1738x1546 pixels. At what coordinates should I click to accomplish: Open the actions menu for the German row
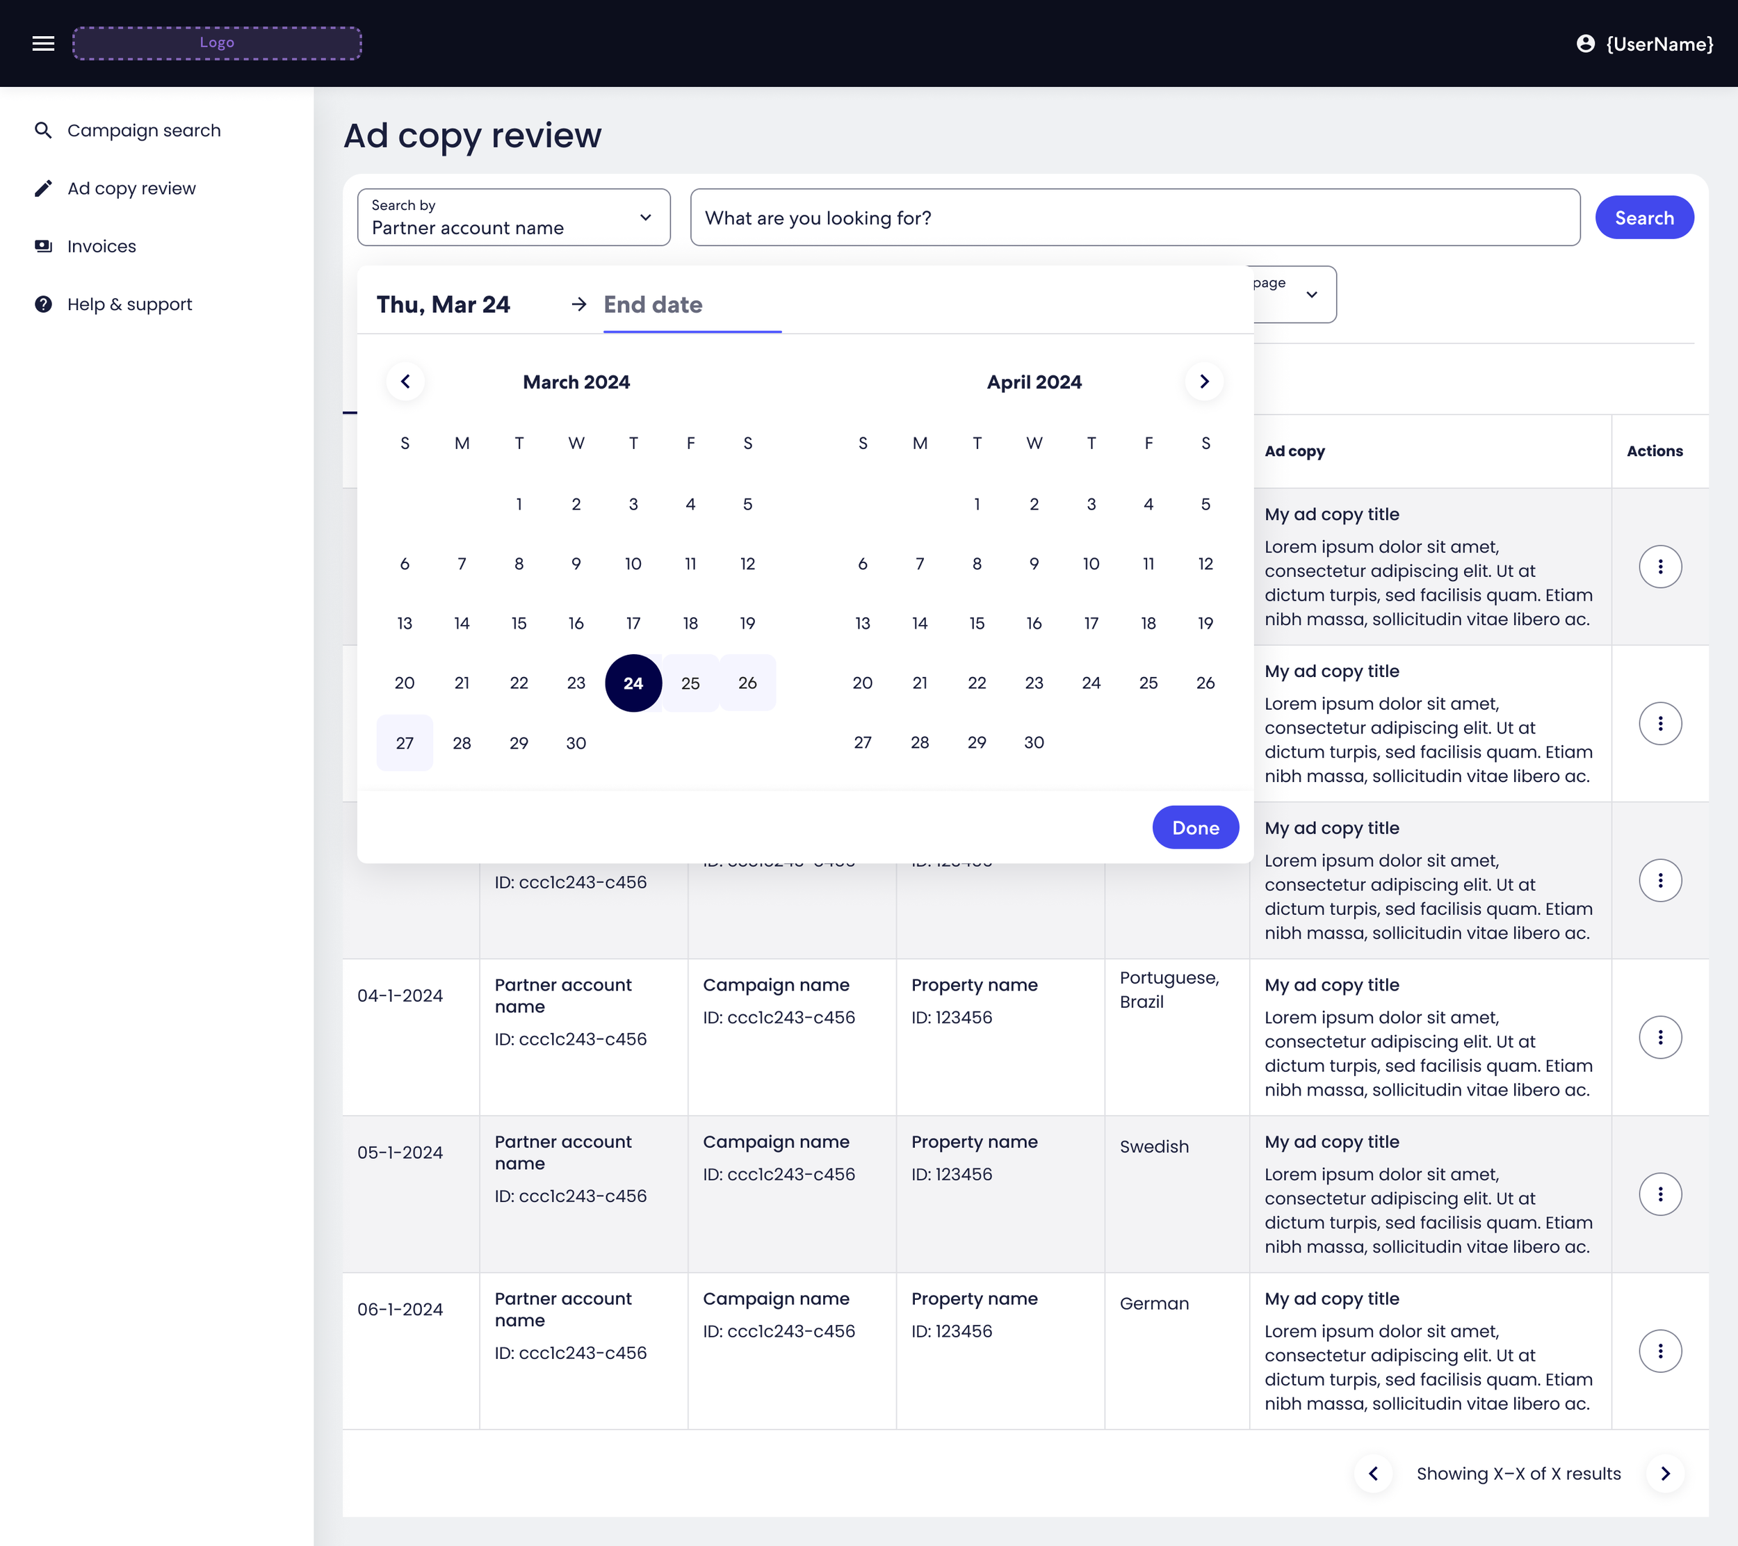[1661, 1351]
